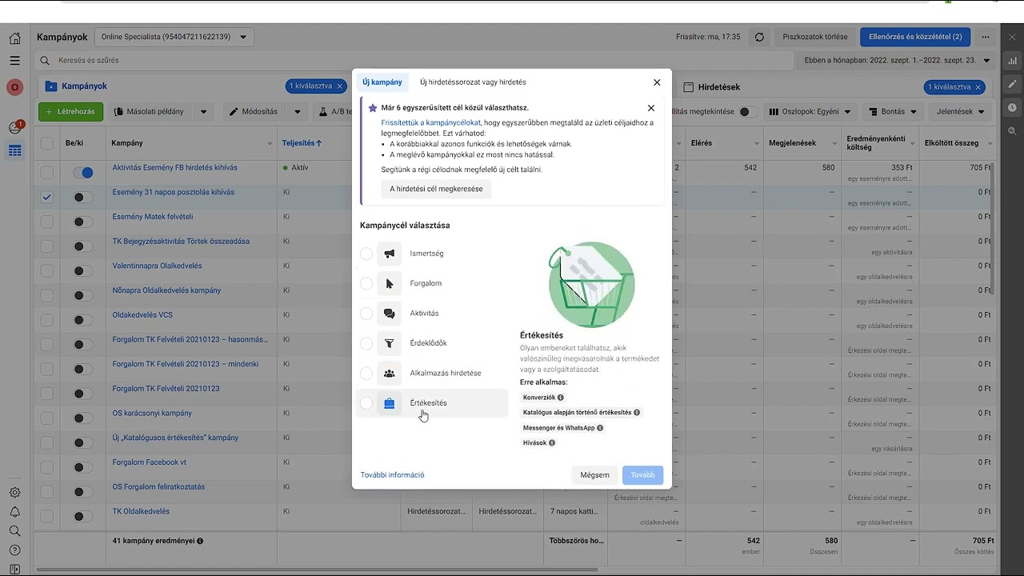Click the search magnifier in left sidebar
Image resolution: width=1024 pixels, height=576 pixels.
pos(14,531)
